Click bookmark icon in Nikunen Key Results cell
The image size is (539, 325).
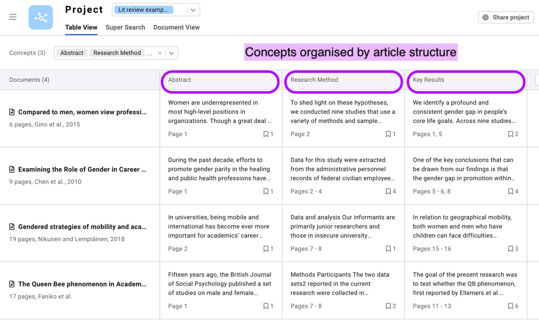click(x=511, y=249)
